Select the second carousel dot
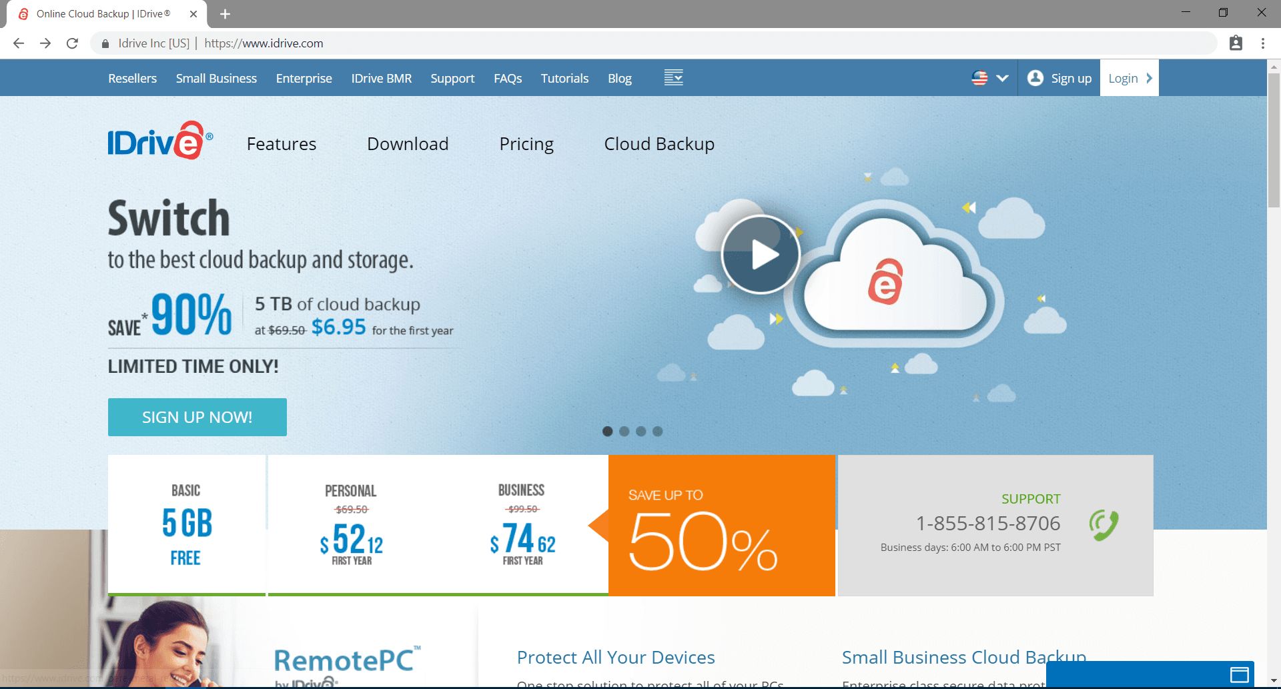This screenshot has height=689, width=1281. click(x=624, y=432)
